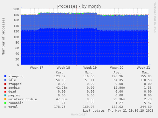Screen dimensions: 158x118
Task: Click the 'Avg:' column header
Action: point(117,73)
